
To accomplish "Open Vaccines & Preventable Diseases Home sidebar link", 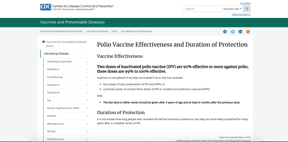I will [66, 44].
